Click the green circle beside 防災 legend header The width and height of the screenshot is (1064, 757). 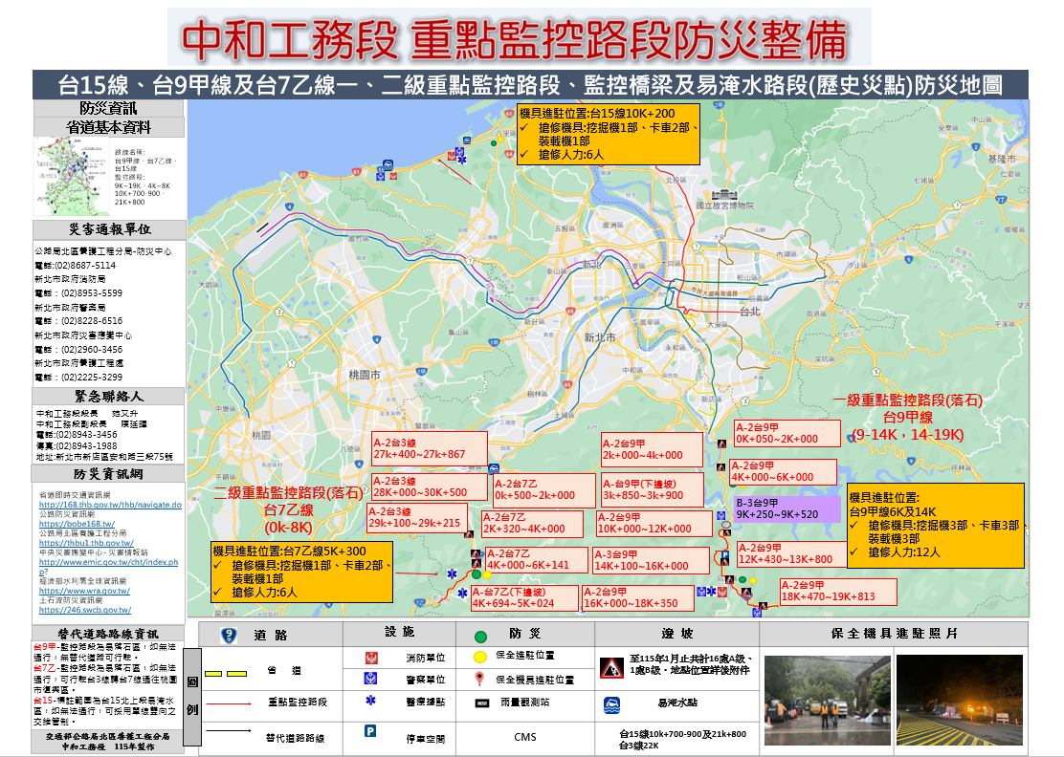[x=478, y=637]
